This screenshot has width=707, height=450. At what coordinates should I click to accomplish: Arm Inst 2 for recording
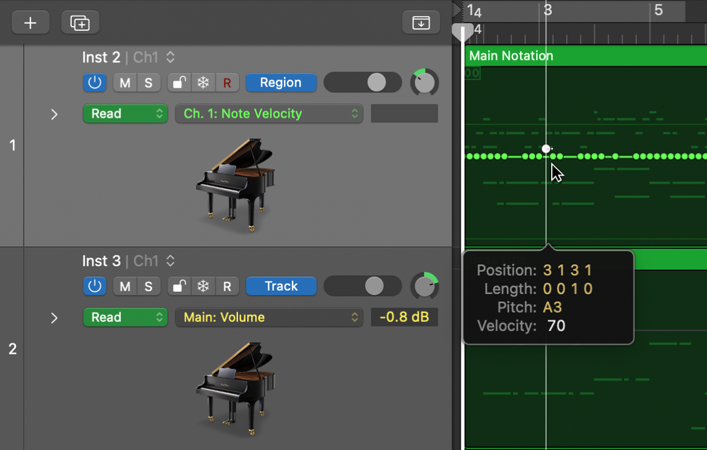[x=226, y=82]
